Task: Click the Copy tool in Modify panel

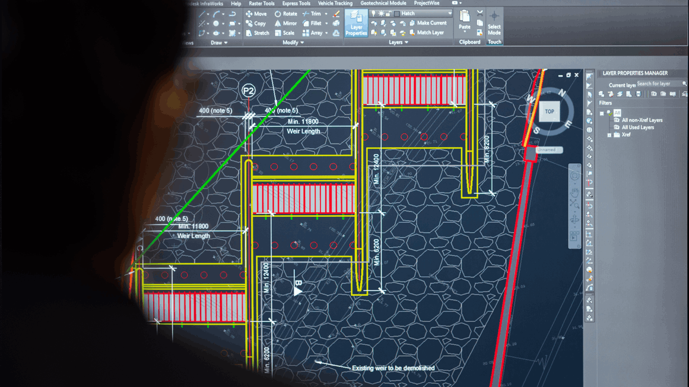Action: (x=256, y=23)
